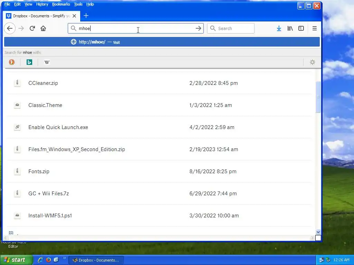Launch Internet Explorer from quick launch

(40, 260)
